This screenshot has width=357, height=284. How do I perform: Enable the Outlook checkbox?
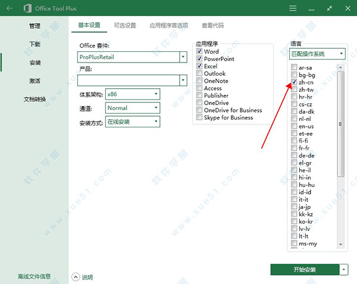tap(200, 74)
